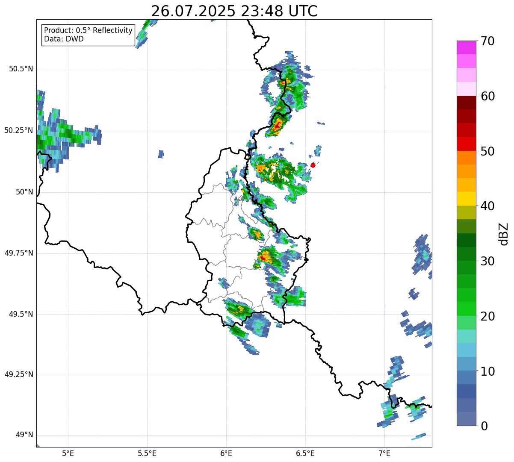Pick the dark maroon swatch below 60
The image size is (514, 462).
(467, 103)
